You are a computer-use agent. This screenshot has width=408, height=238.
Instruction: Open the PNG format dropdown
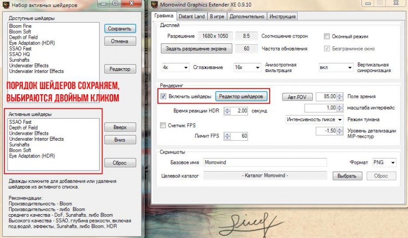pyautogui.click(x=384, y=162)
